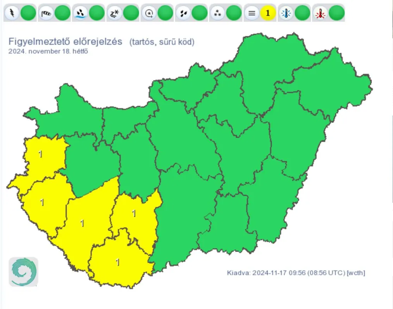393x309 pixels.
Task: Open the extreme cold thermometer icon
Action: tap(286, 14)
